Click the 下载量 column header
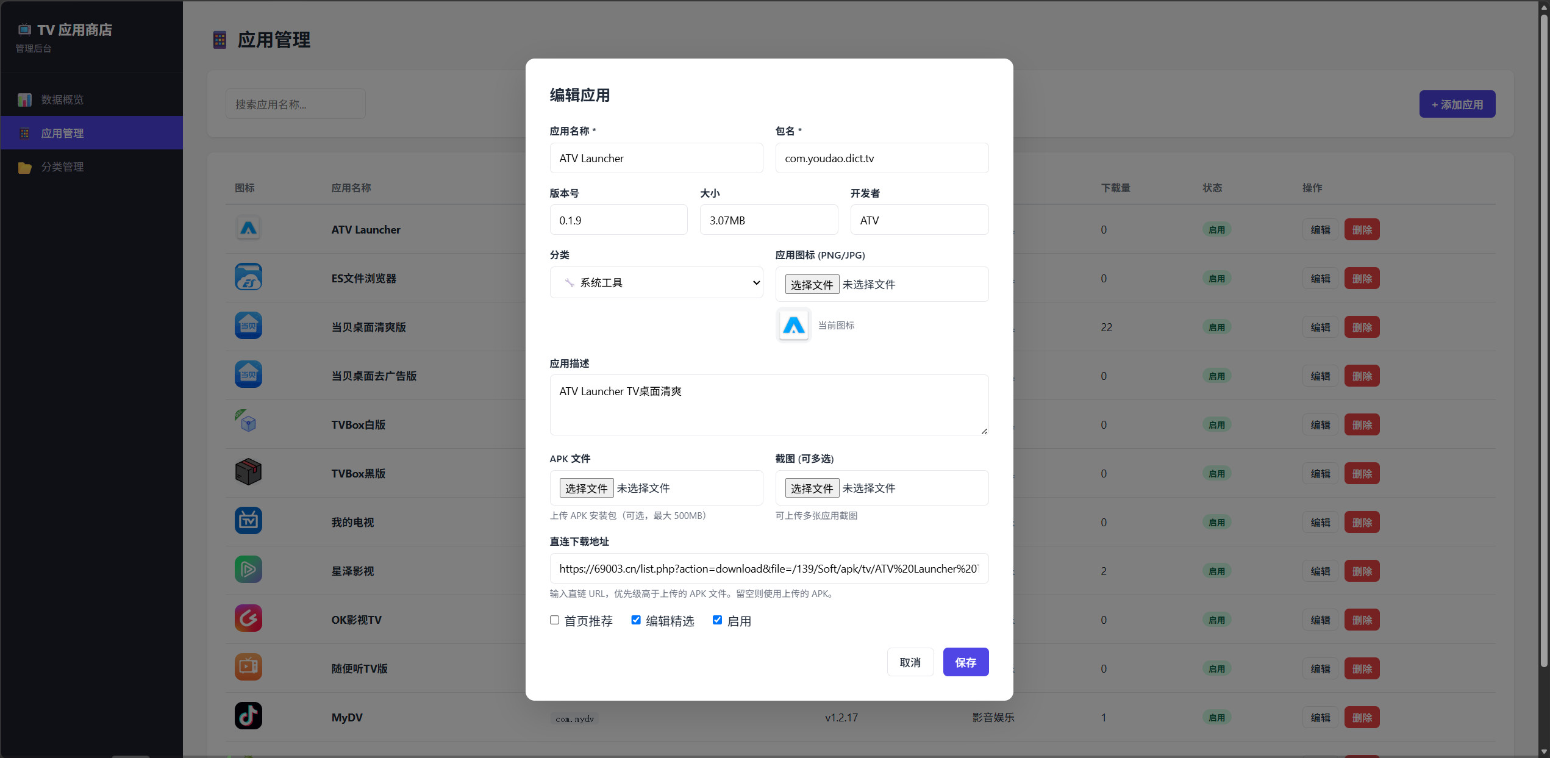Screen dimensions: 1550x758 (1116, 188)
